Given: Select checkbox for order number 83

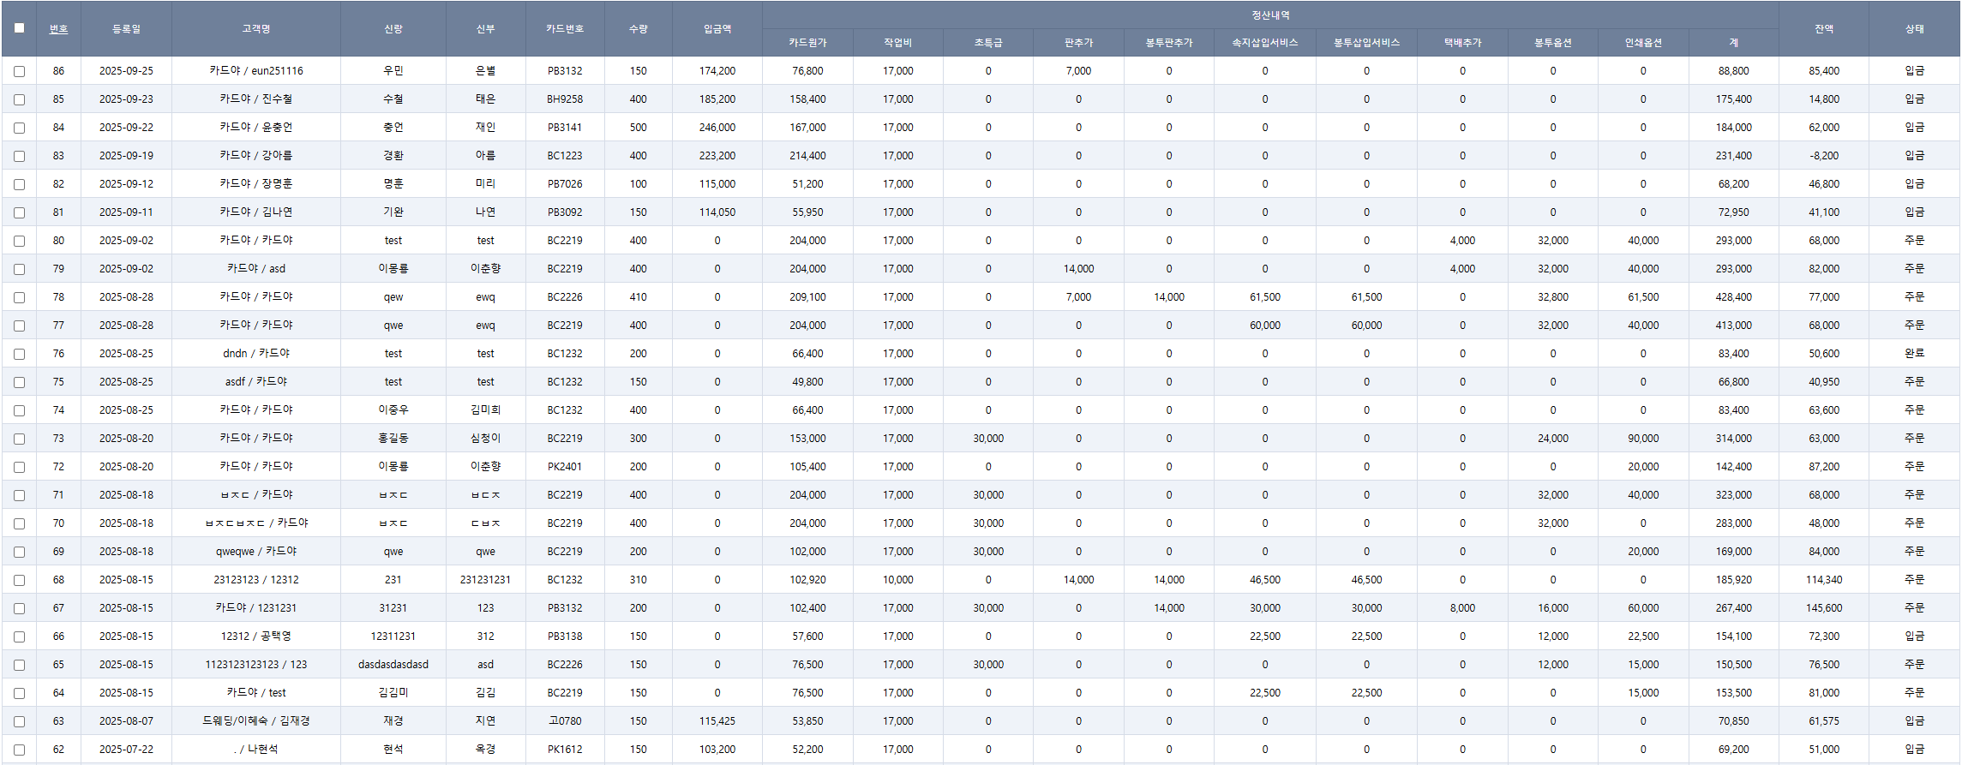Looking at the screenshot, I should pyautogui.click(x=19, y=156).
